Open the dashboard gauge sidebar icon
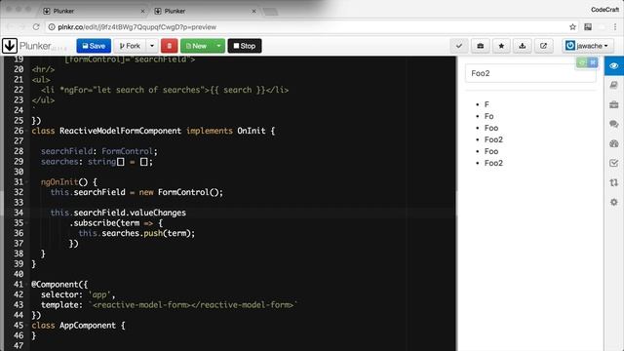624x351 pixels. click(613, 143)
